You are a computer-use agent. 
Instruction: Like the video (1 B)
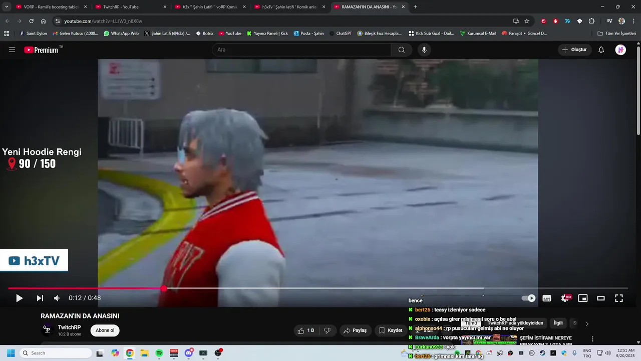(306, 330)
